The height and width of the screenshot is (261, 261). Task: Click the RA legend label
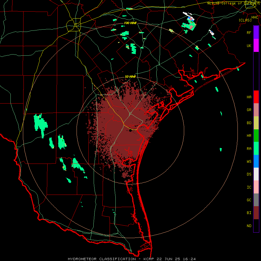[x=249, y=149]
